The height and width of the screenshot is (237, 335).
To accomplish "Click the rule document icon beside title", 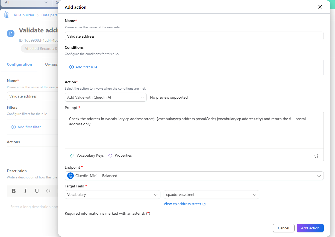I will click(11, 34).
